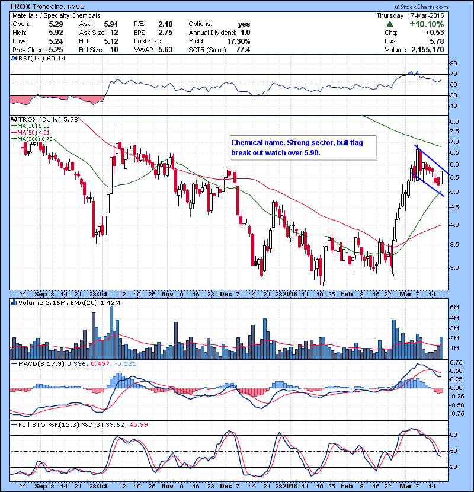
Task: Click the VWAP value 5.63
Action: coord(165,50)
